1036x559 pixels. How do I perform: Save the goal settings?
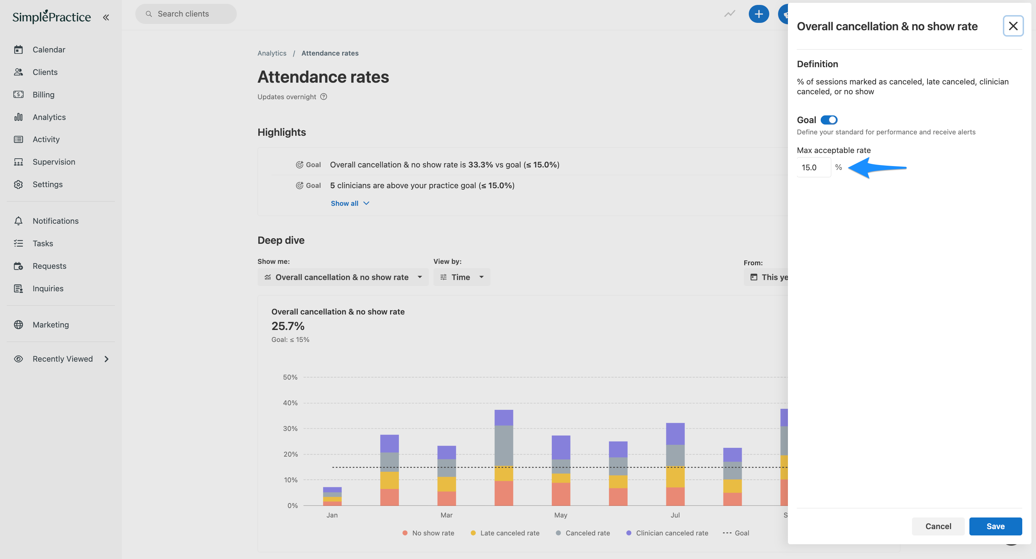click(995, 526)
